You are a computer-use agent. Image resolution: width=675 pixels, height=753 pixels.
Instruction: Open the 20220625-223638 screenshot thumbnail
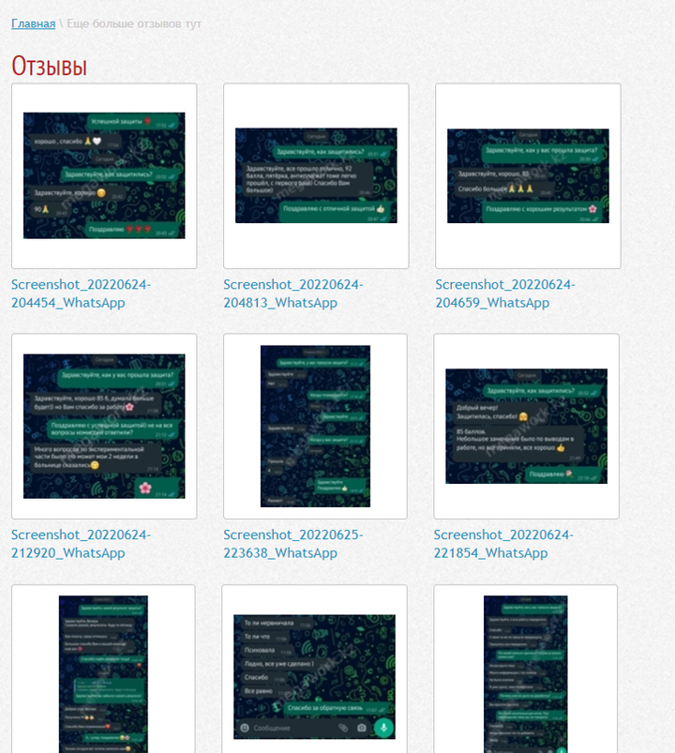click(x=315, y=426)
